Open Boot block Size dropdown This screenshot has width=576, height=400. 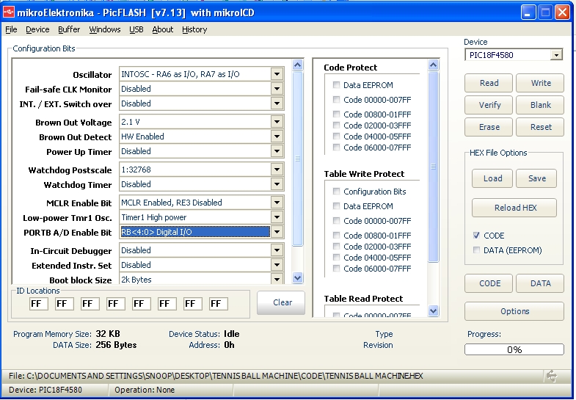tap(277, 279)
